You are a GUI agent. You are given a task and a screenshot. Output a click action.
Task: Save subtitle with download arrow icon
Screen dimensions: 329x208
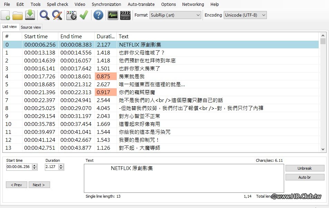click(30, 15)
